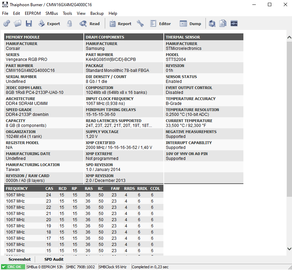Click the CRC OK status indicator
This screenshot has height=270, width=292.
pos(13,267)
